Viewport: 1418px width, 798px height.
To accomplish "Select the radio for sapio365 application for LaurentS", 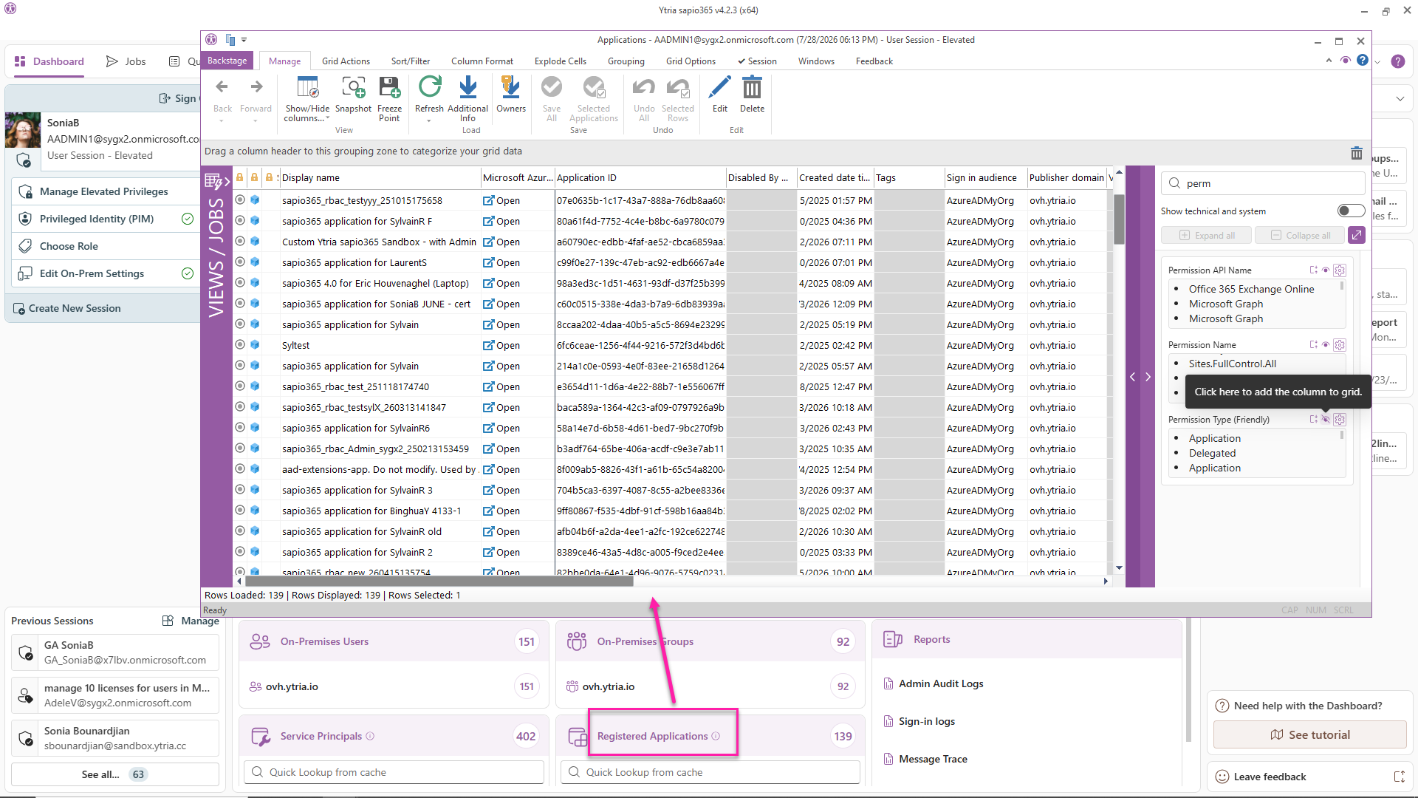I will [x=240, y=262].
